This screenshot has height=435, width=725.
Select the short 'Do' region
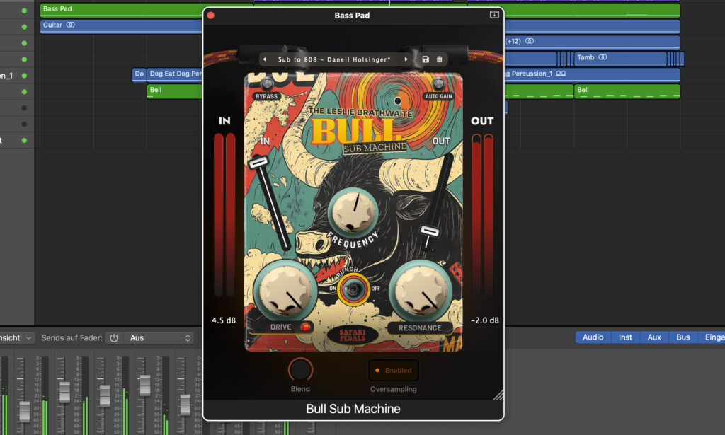[139, 74]
